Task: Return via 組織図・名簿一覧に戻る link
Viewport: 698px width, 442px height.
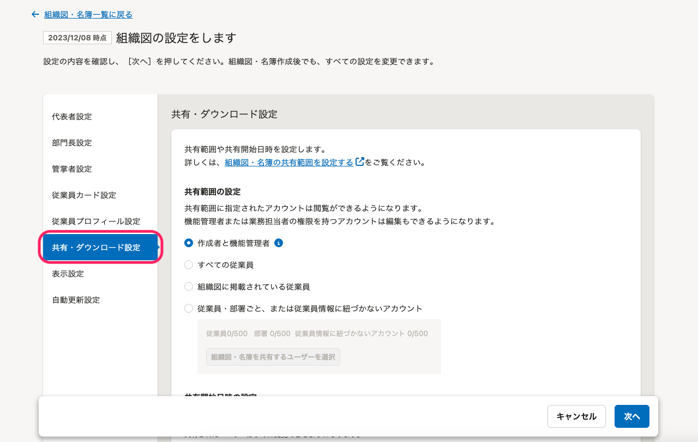Action: coord(88,15)
